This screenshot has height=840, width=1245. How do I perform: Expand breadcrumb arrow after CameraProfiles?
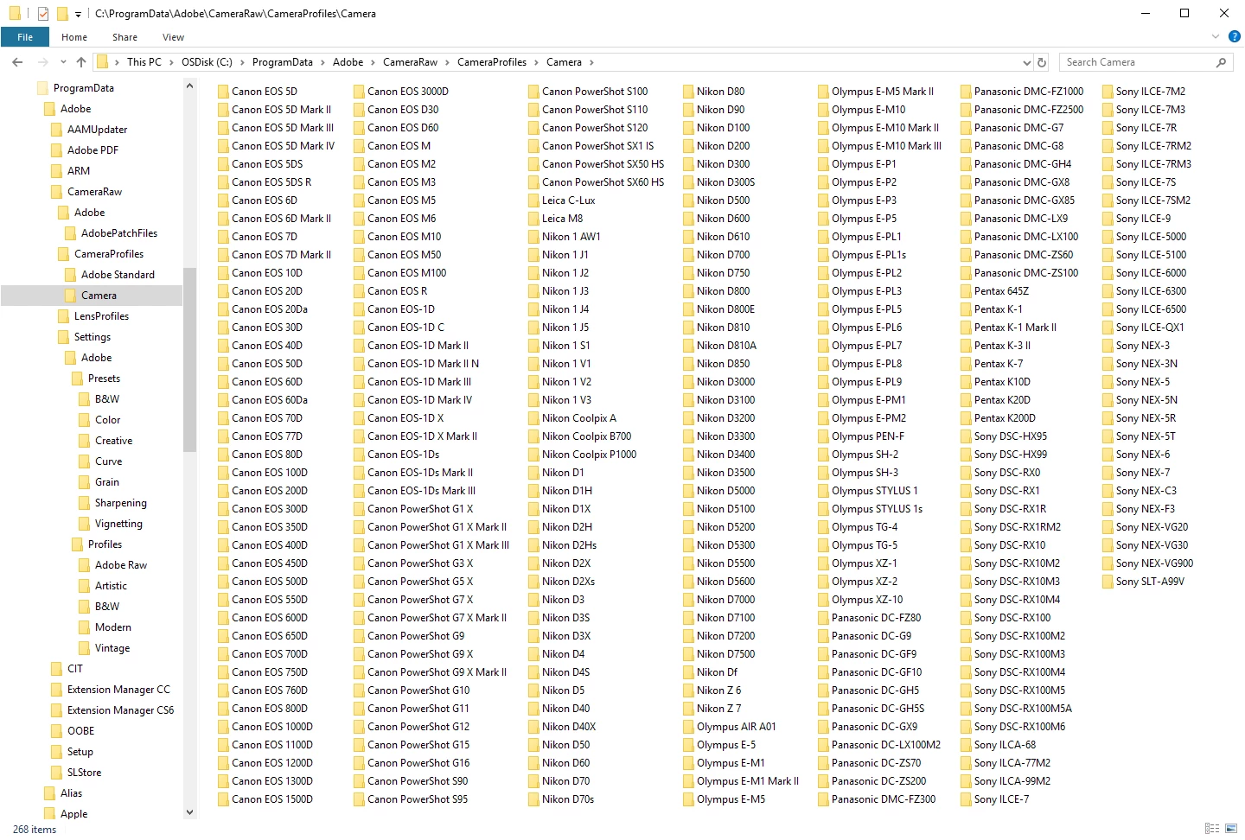tap(537, 62)
